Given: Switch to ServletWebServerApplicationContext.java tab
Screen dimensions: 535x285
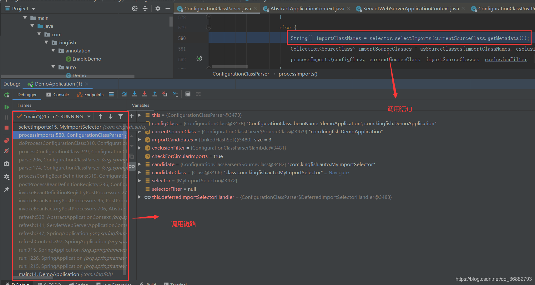Looking at the screenshot, I should click(x=411, y=9).
